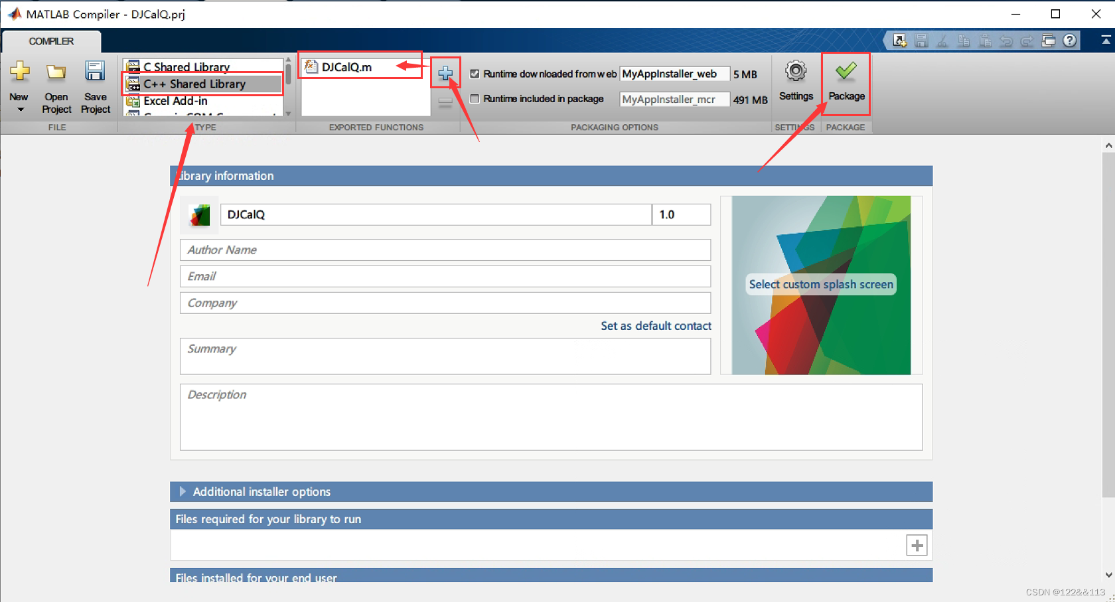Click the Paste clipboard icon
This screenshot has width=1115, height=602.
point(986,41)
